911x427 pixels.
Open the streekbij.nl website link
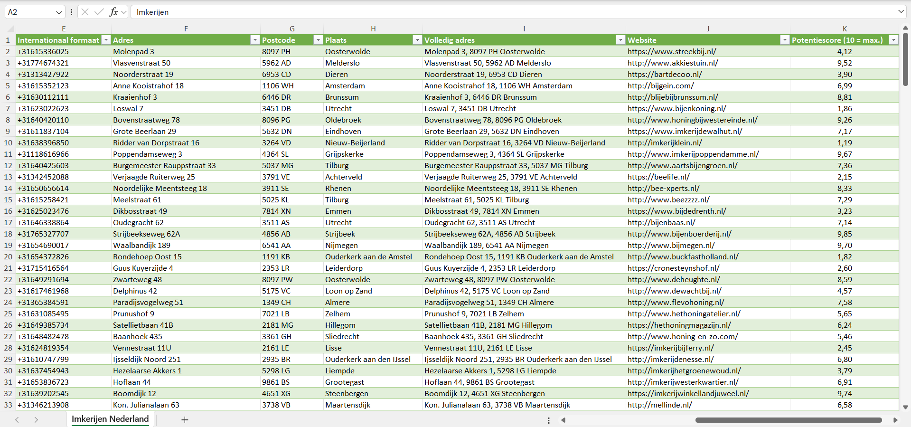(x=672, y=51)
